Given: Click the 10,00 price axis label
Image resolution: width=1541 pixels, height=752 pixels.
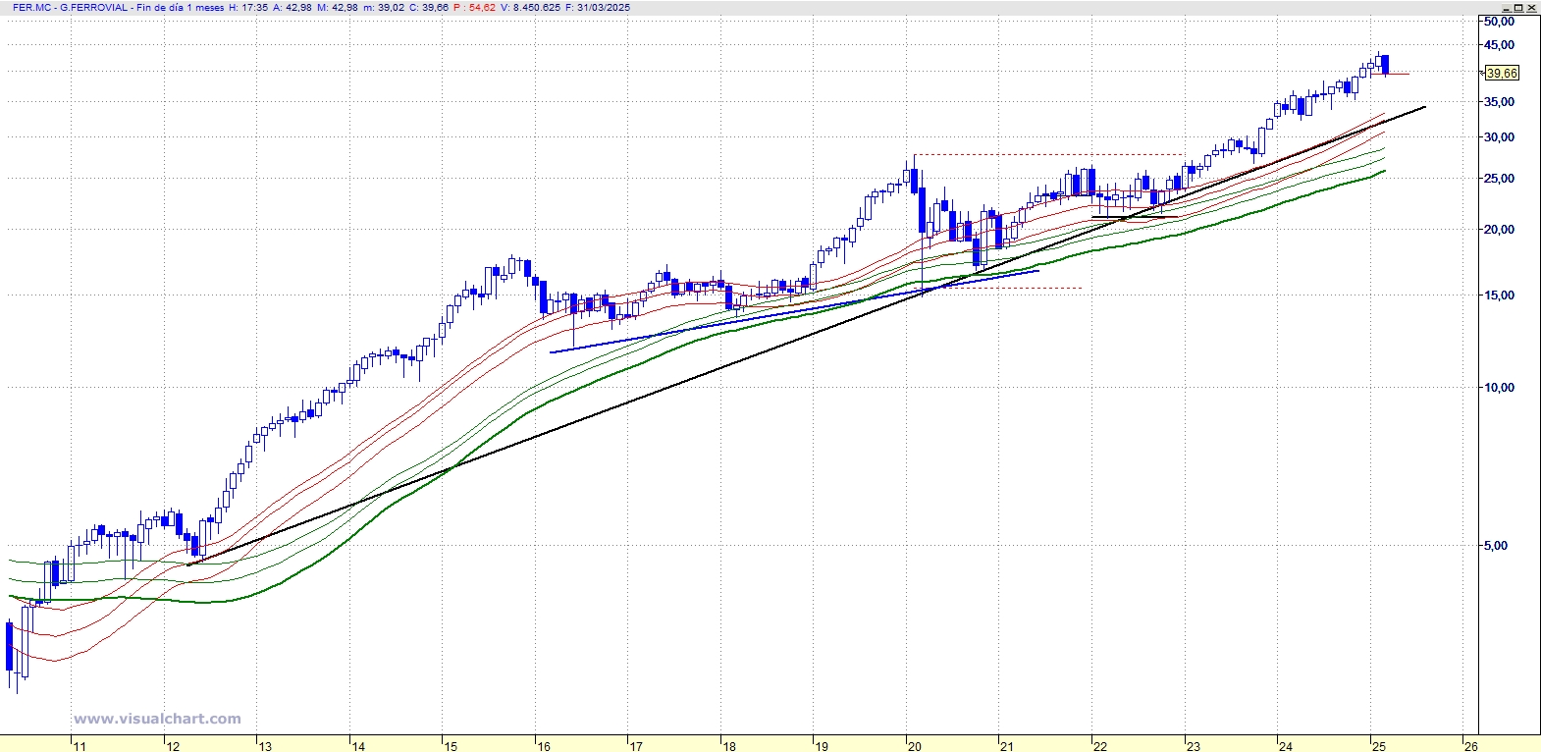Looking at the screenshot, I should (1499, 387).
